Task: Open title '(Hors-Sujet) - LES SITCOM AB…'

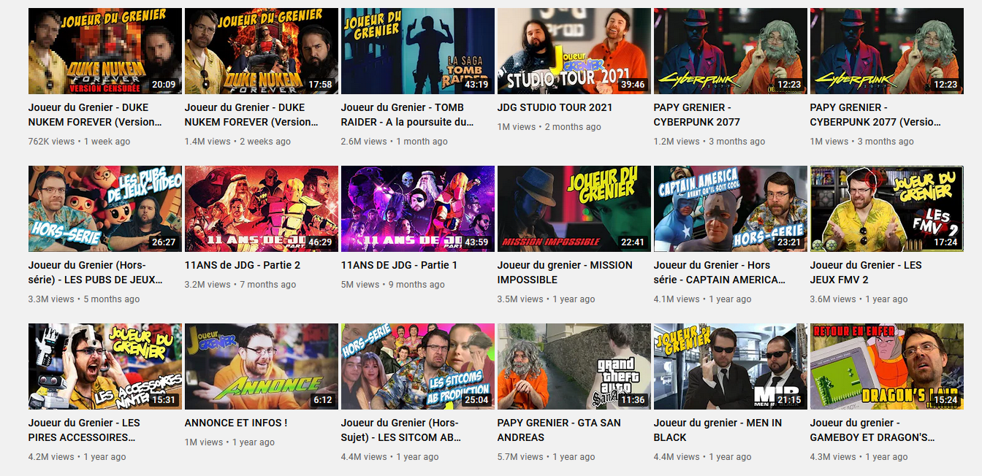Action: pos(401,430)
